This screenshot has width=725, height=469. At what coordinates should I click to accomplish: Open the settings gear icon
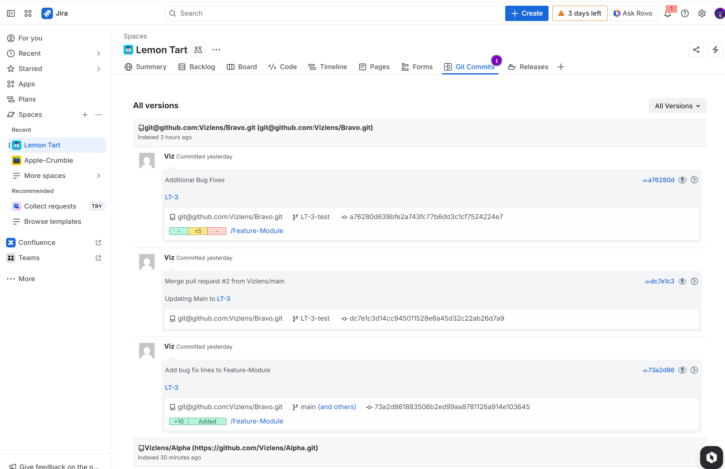click(x=702, y=13)
